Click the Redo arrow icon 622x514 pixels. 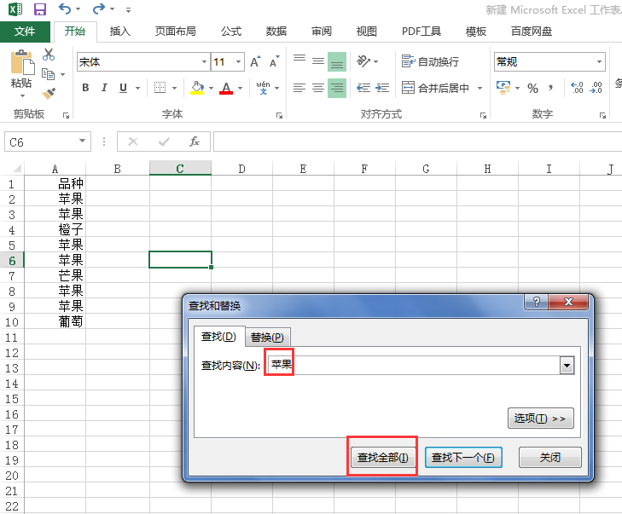99,9
